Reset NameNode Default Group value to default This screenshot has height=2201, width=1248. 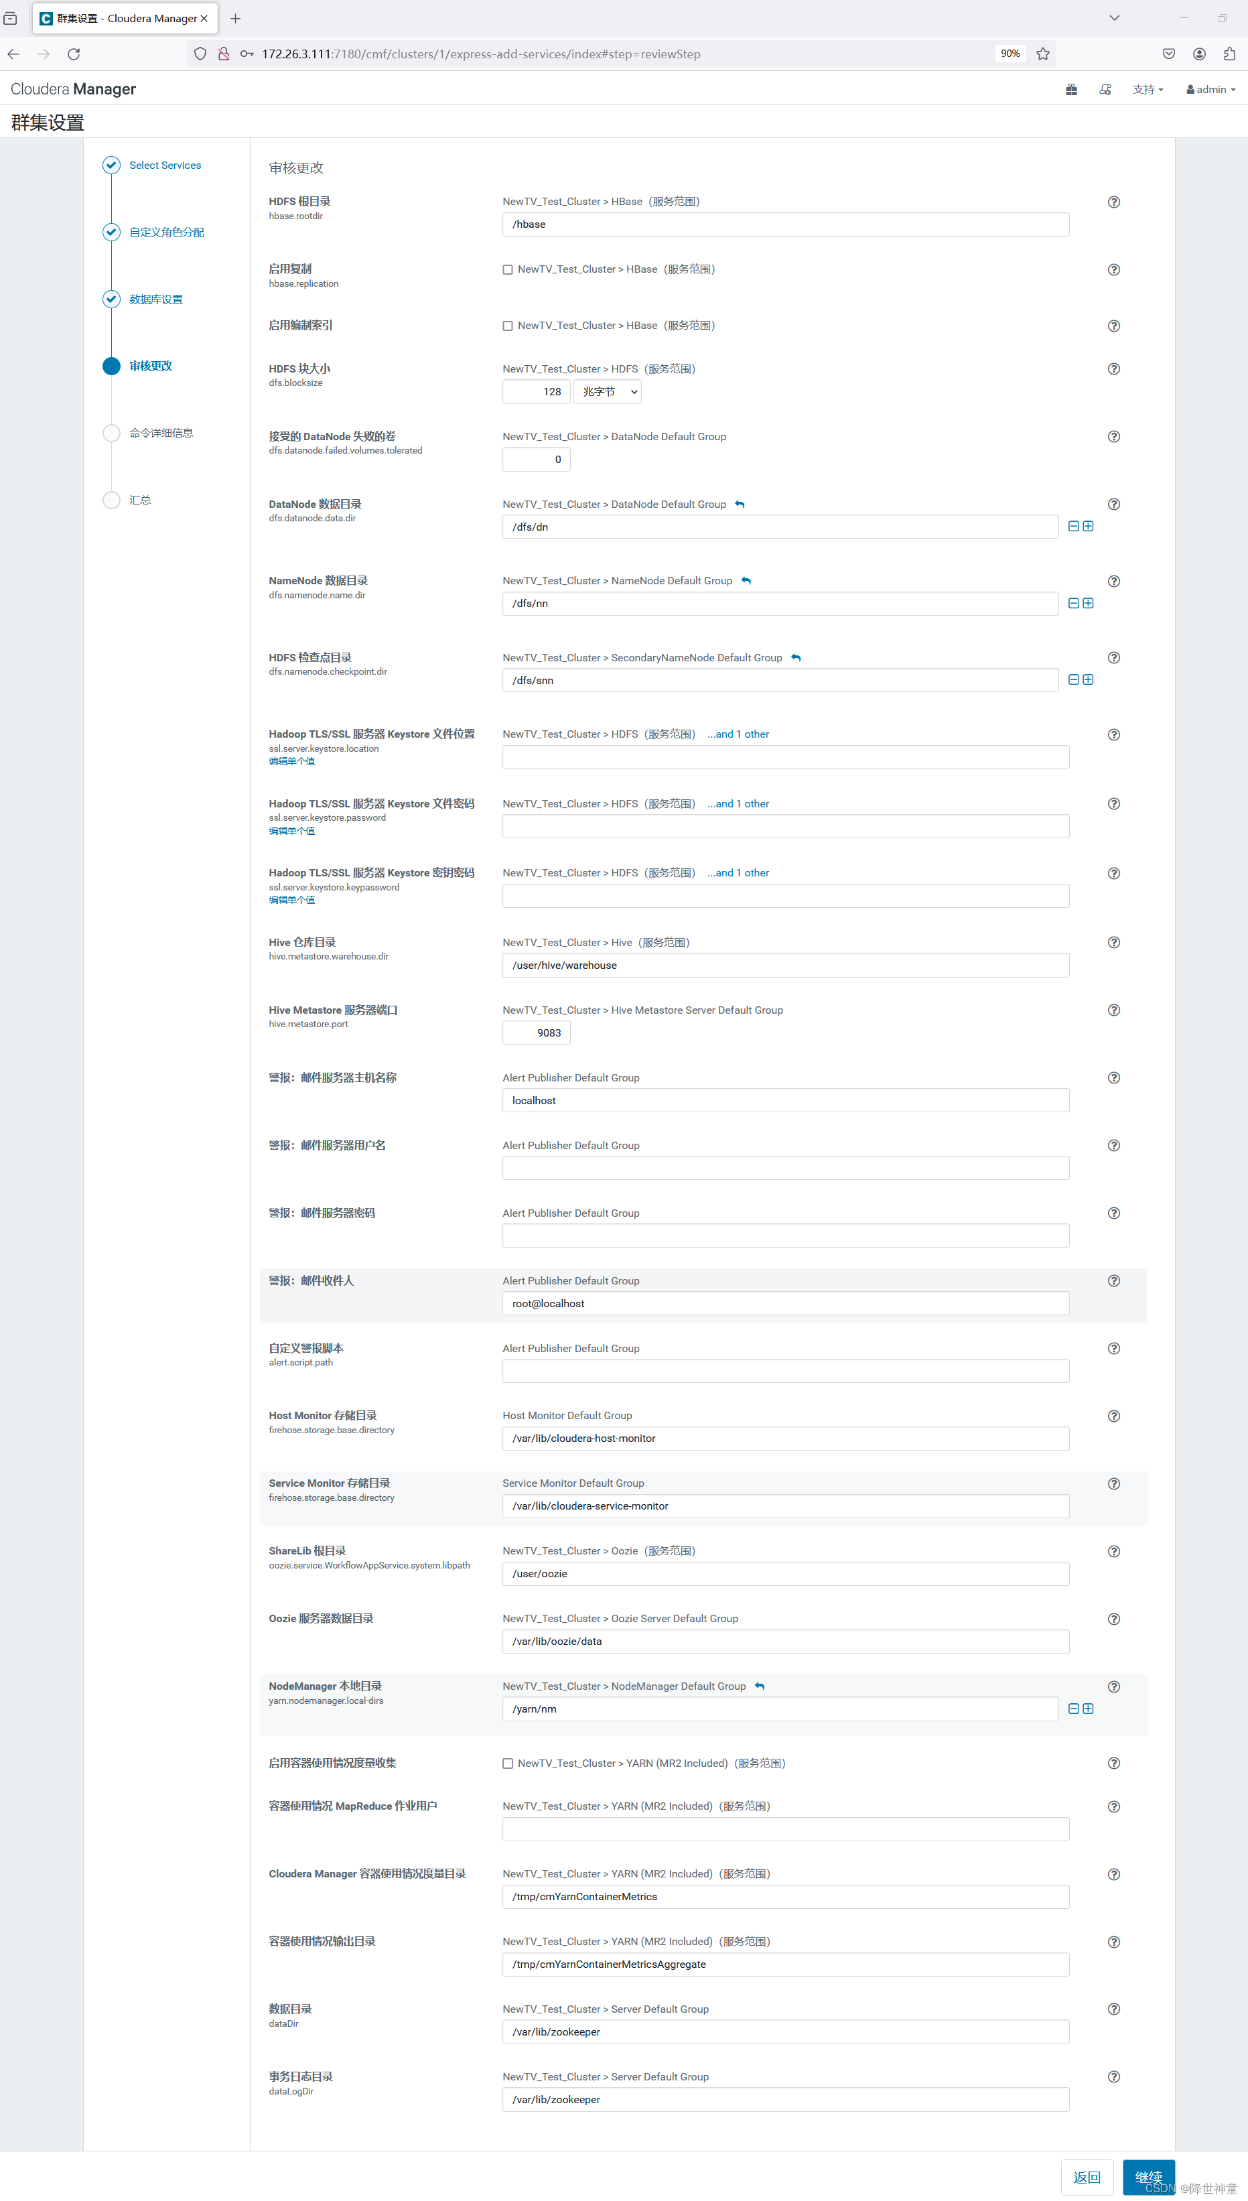click(746, 581)
